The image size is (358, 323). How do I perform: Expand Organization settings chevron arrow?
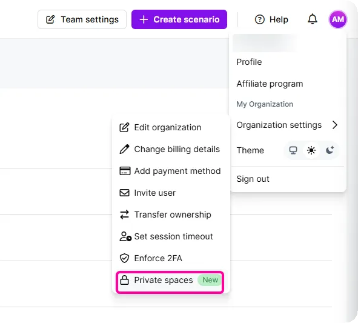pos(335,125)
